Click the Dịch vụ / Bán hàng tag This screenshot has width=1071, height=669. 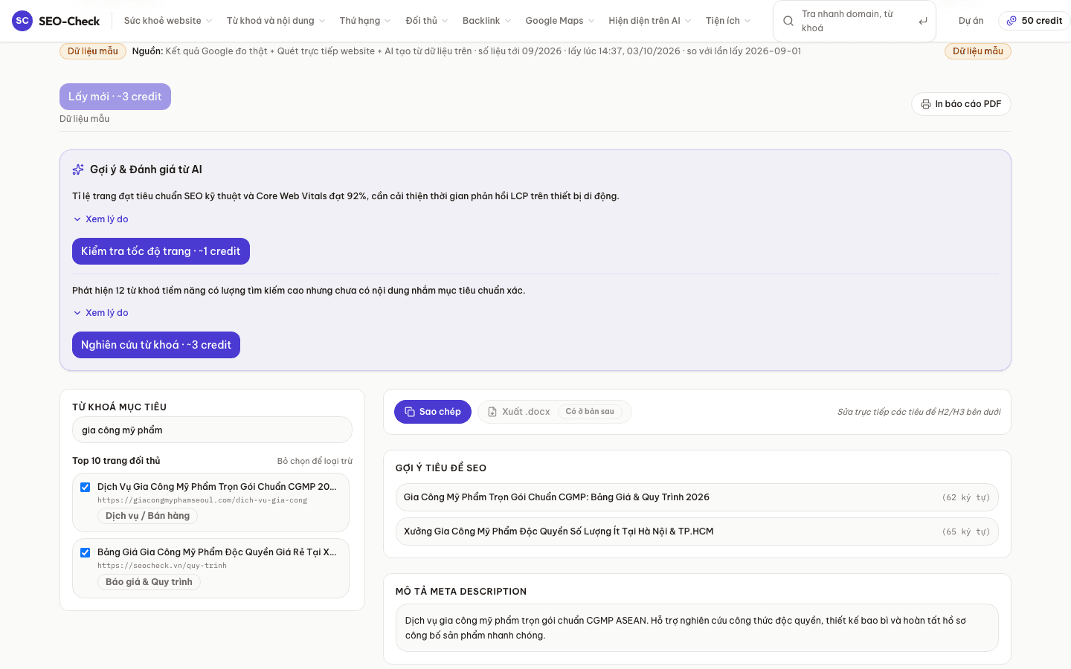point(147,516)
